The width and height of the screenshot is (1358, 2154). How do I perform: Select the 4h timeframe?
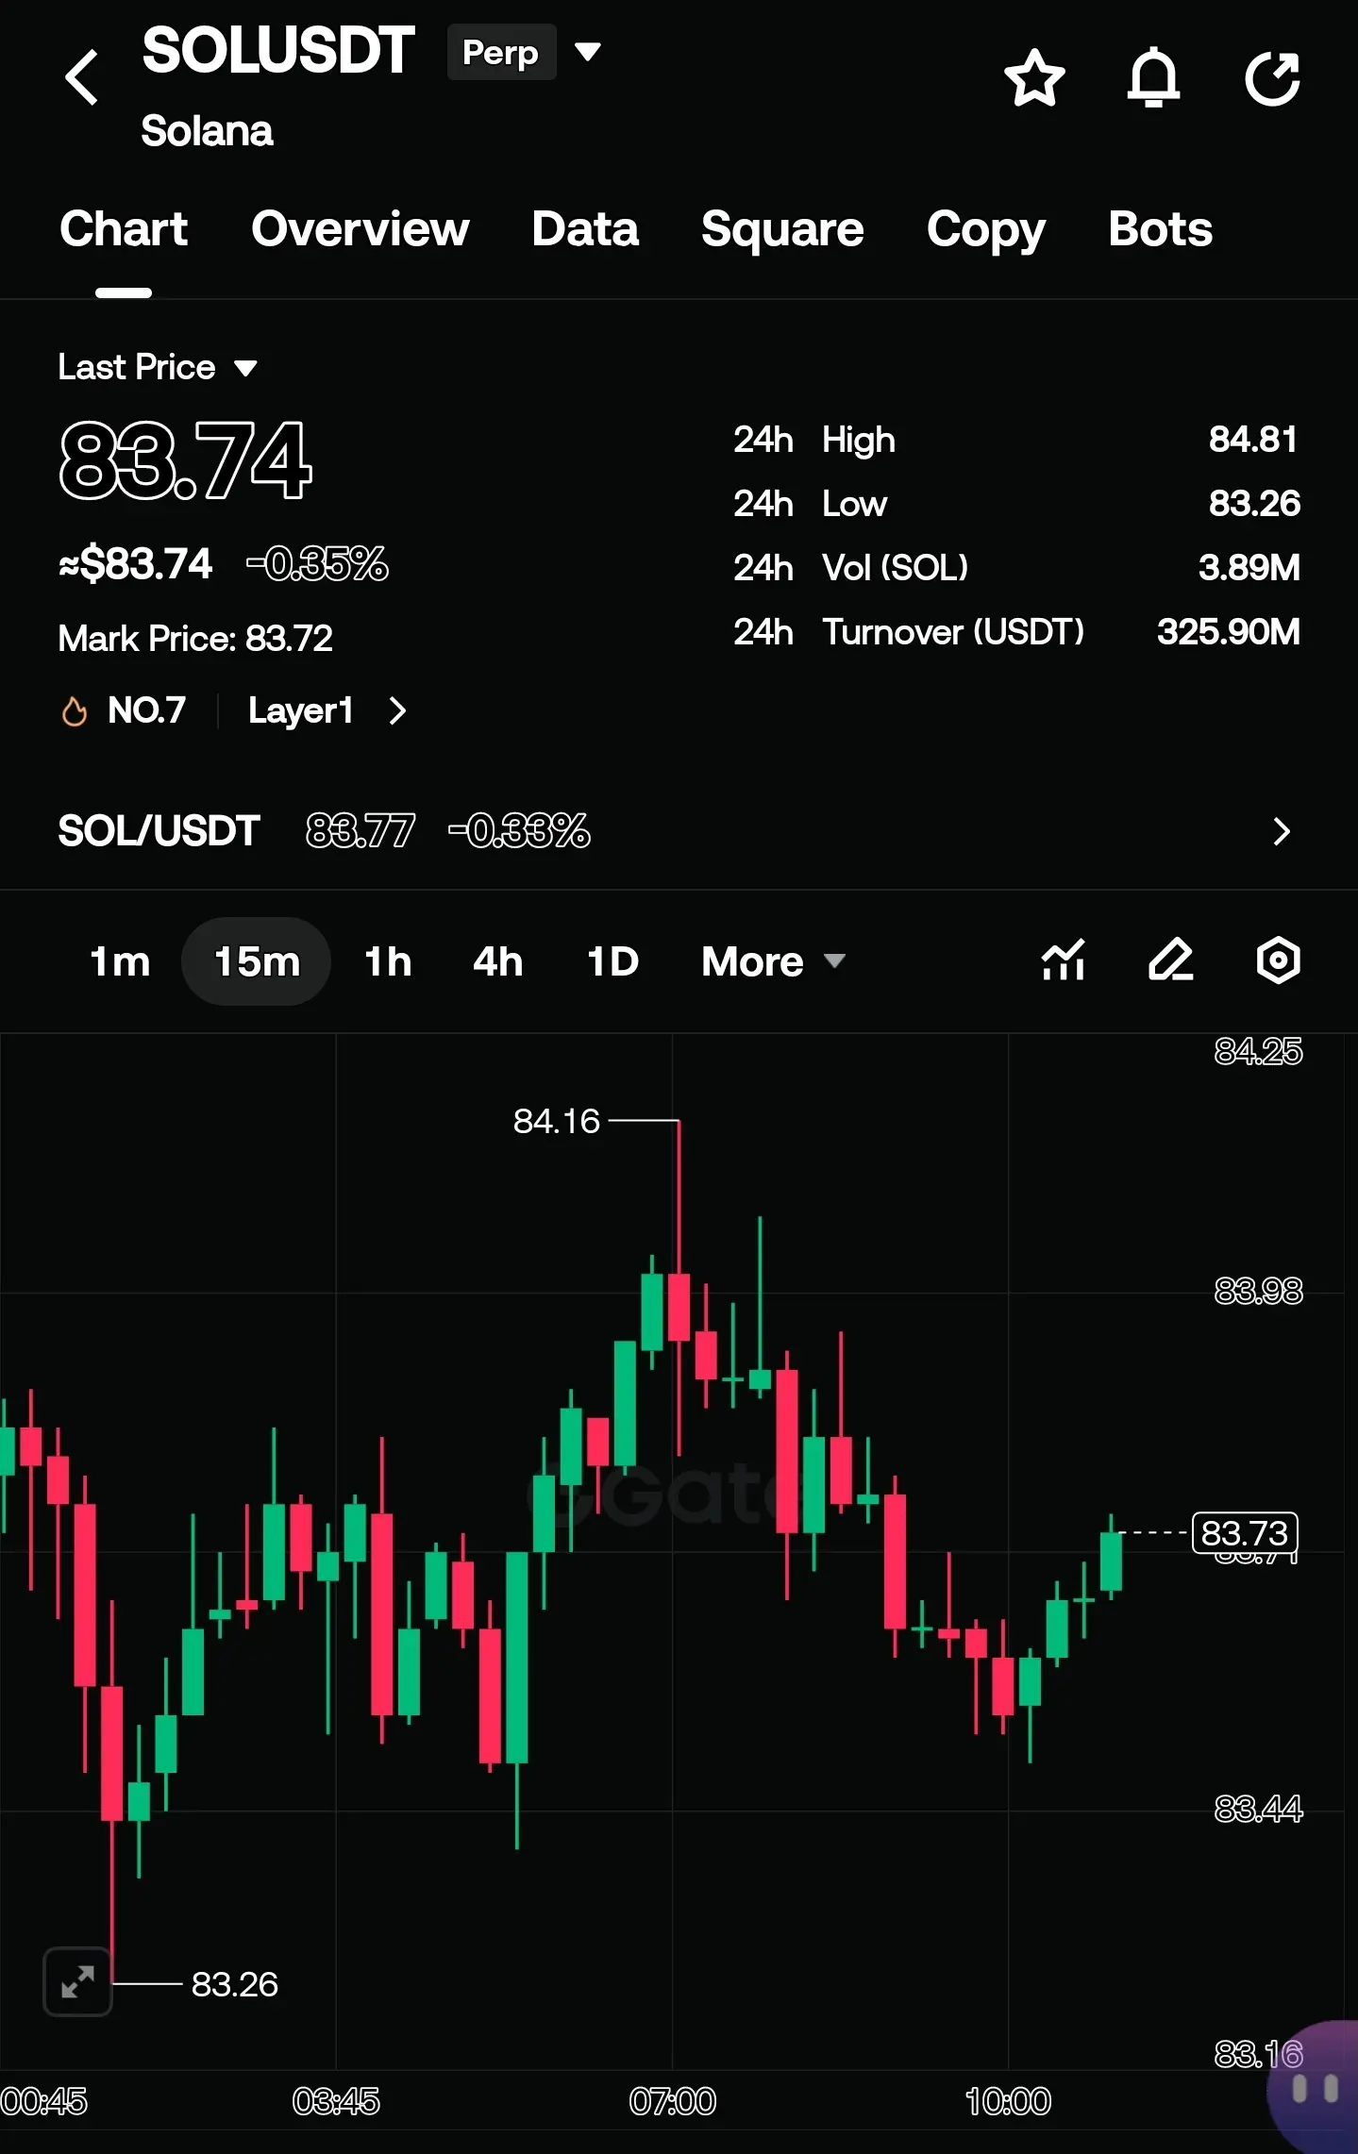[498, 961]
